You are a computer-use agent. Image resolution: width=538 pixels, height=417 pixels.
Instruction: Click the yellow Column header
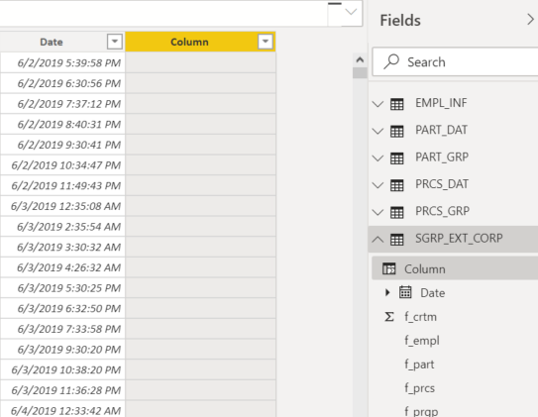coord(190,42)
